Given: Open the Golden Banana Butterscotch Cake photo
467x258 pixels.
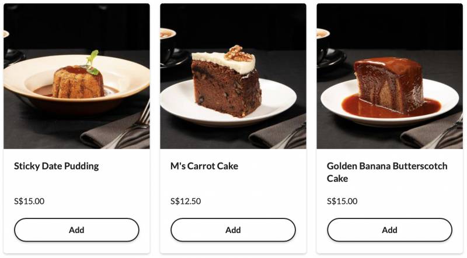Looking at the screenshot, I should (x=389, y=76).
